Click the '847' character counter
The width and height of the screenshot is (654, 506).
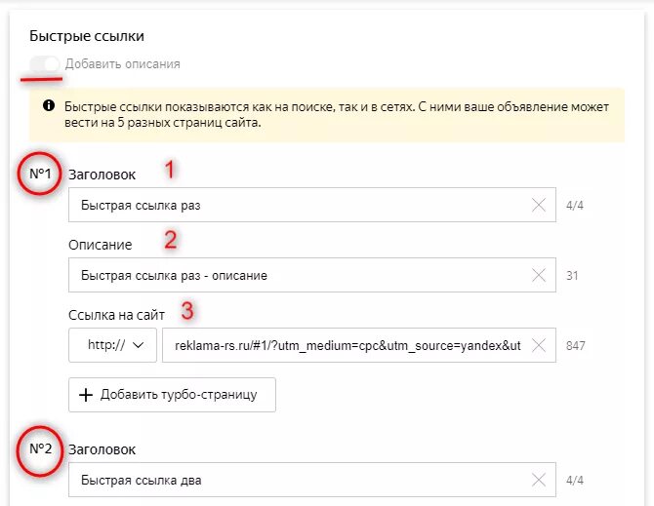(x=576, y=346)
